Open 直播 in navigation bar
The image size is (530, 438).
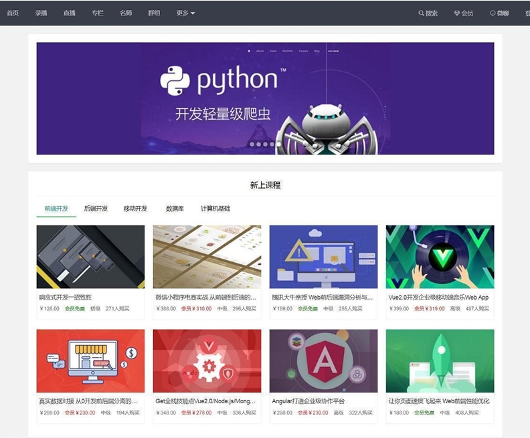pos(70,13)
